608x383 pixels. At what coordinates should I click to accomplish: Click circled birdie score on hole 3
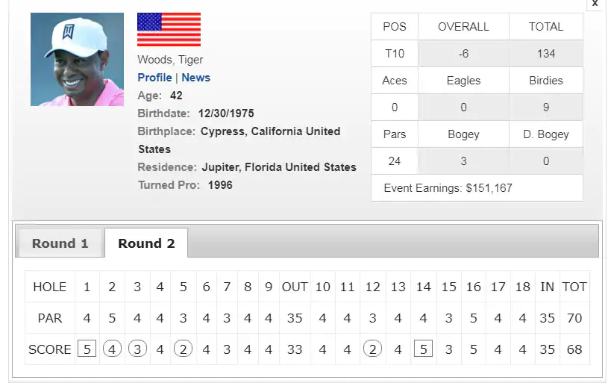click(137, 349)
